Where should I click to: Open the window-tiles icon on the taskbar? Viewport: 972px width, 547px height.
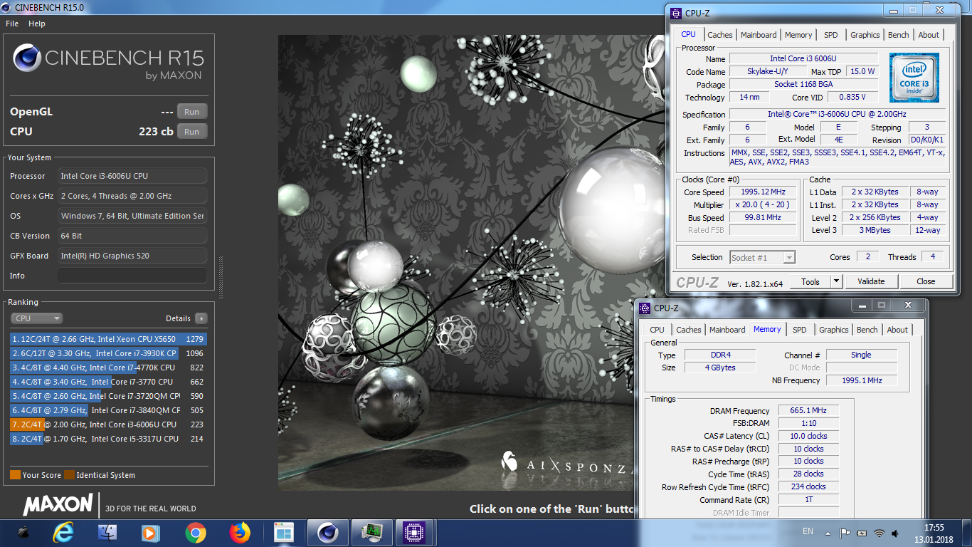coord(283,532)
